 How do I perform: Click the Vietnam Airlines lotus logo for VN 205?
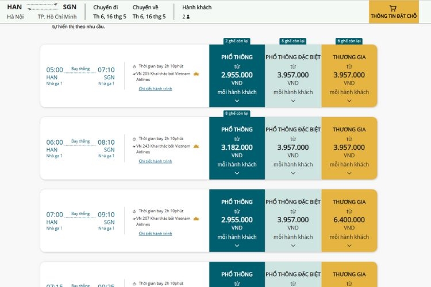coord(196,74)
